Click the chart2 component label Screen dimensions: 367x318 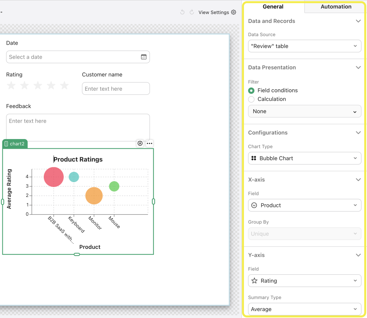tap(15, 144)
